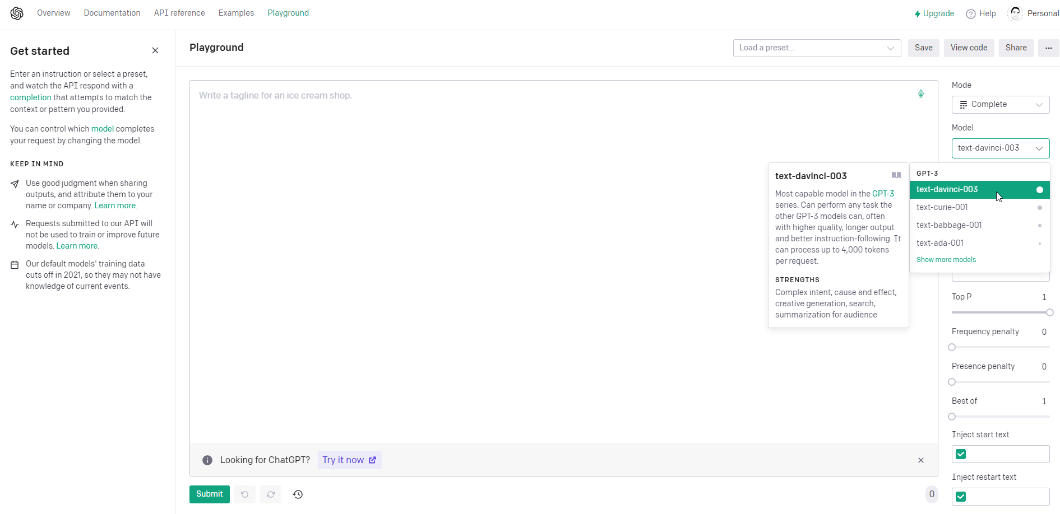Click the Top P slider handle

(x=1050, y=312)
